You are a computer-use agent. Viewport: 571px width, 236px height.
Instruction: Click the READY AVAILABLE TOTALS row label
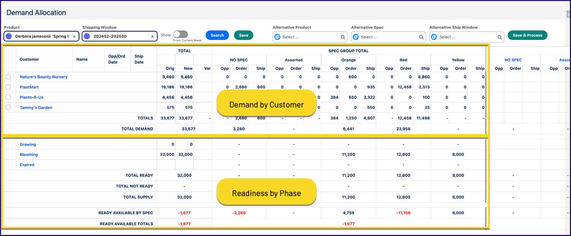pyautogui.click(x=126, y=224)
